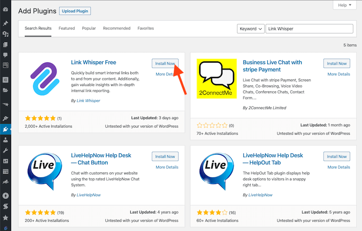Open Users person icon in sidebar
This screenshot has width=362, height=231.
tap(5, 140)
